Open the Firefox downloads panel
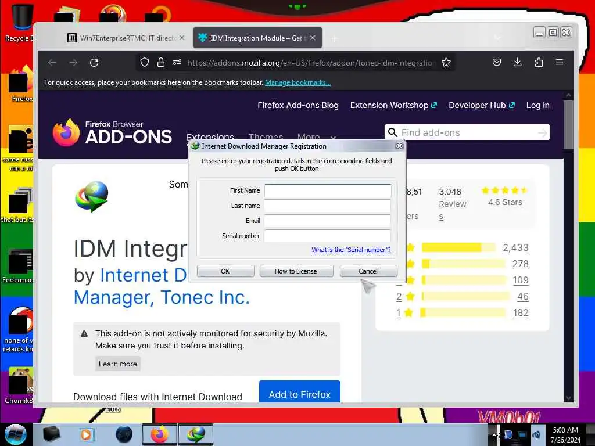The image size is (595, 446). (517, 62)
